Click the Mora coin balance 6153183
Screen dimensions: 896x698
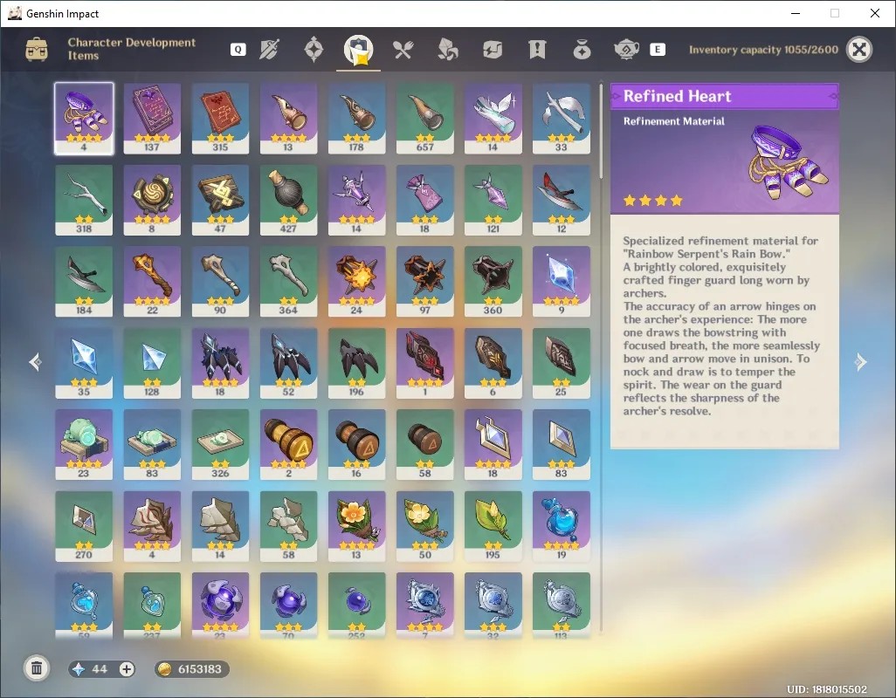pyautogui.click(x=192, y=669)
